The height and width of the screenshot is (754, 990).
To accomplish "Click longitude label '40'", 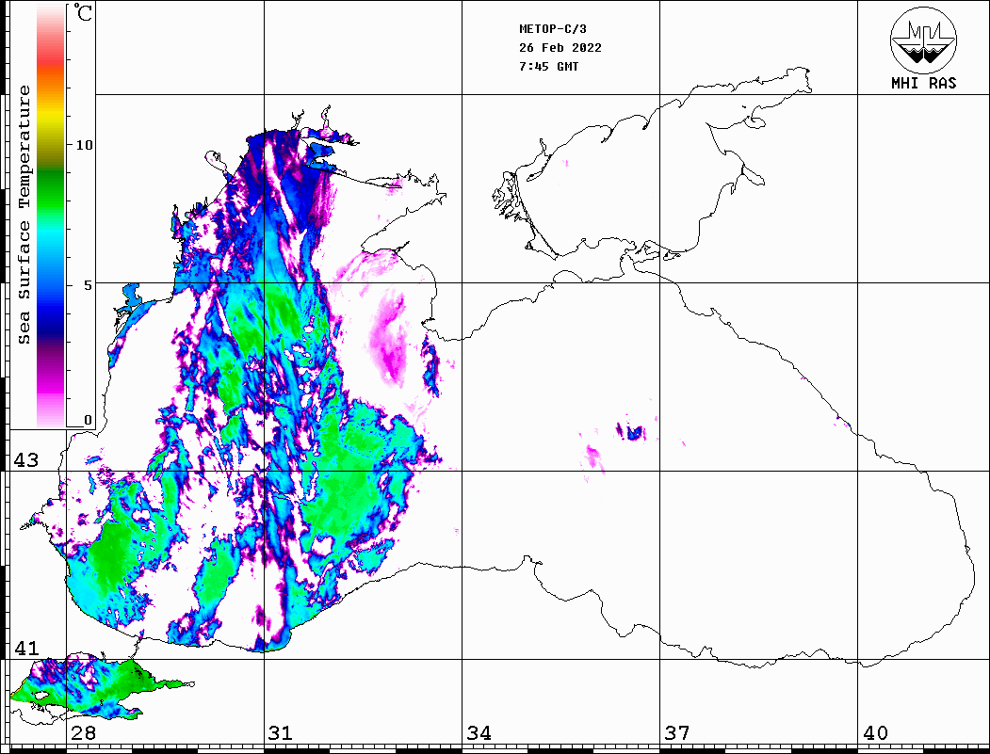I will 875,733.
